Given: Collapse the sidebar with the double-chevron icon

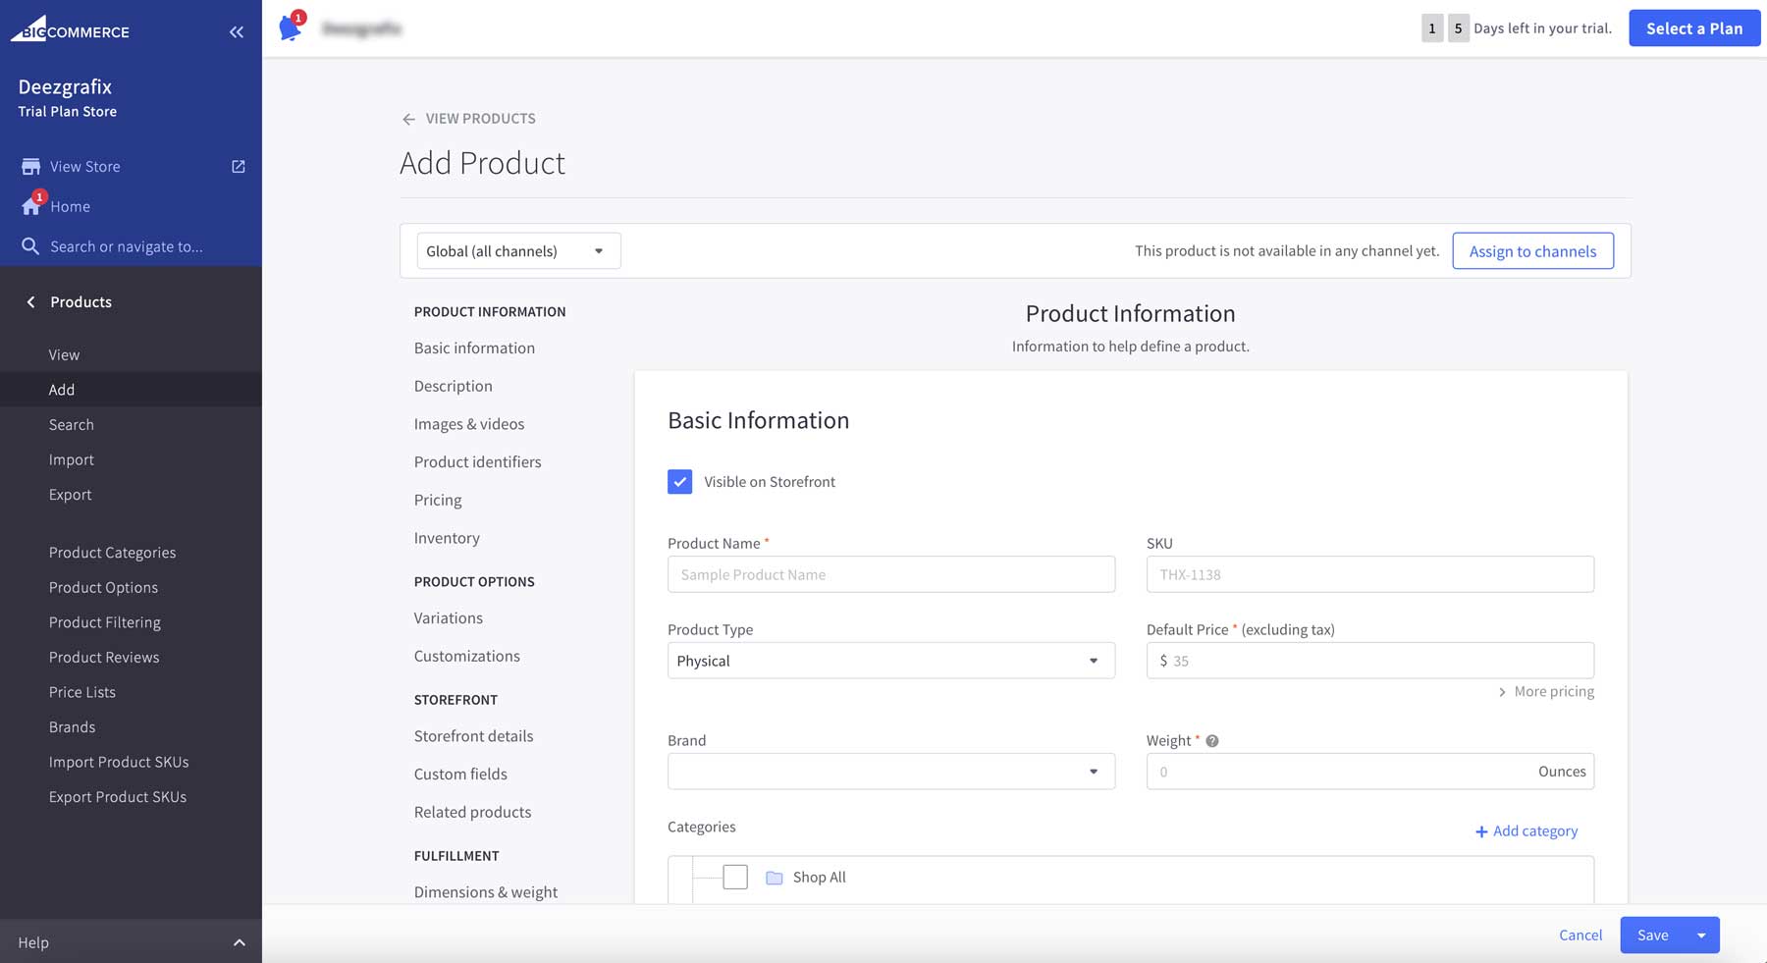Looking at the screenshot, I should pyautogui.click(x=236, y=31).
